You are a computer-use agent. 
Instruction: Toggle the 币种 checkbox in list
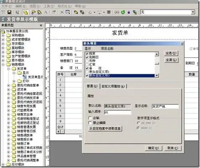coord(87,61)
